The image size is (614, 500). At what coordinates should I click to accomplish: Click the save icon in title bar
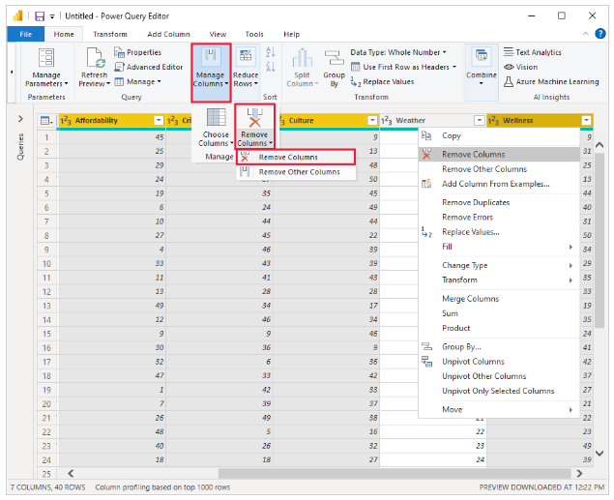click(x=40, y=16)
